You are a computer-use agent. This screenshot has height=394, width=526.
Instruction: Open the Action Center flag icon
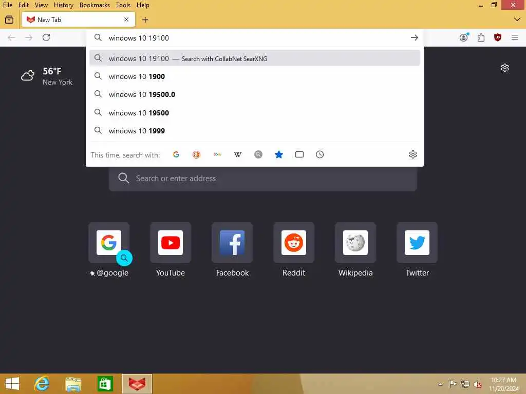(453, 384)
